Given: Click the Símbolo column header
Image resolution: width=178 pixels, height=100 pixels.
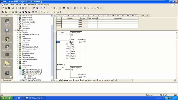Looking at the screenshot, I should 70,18.
